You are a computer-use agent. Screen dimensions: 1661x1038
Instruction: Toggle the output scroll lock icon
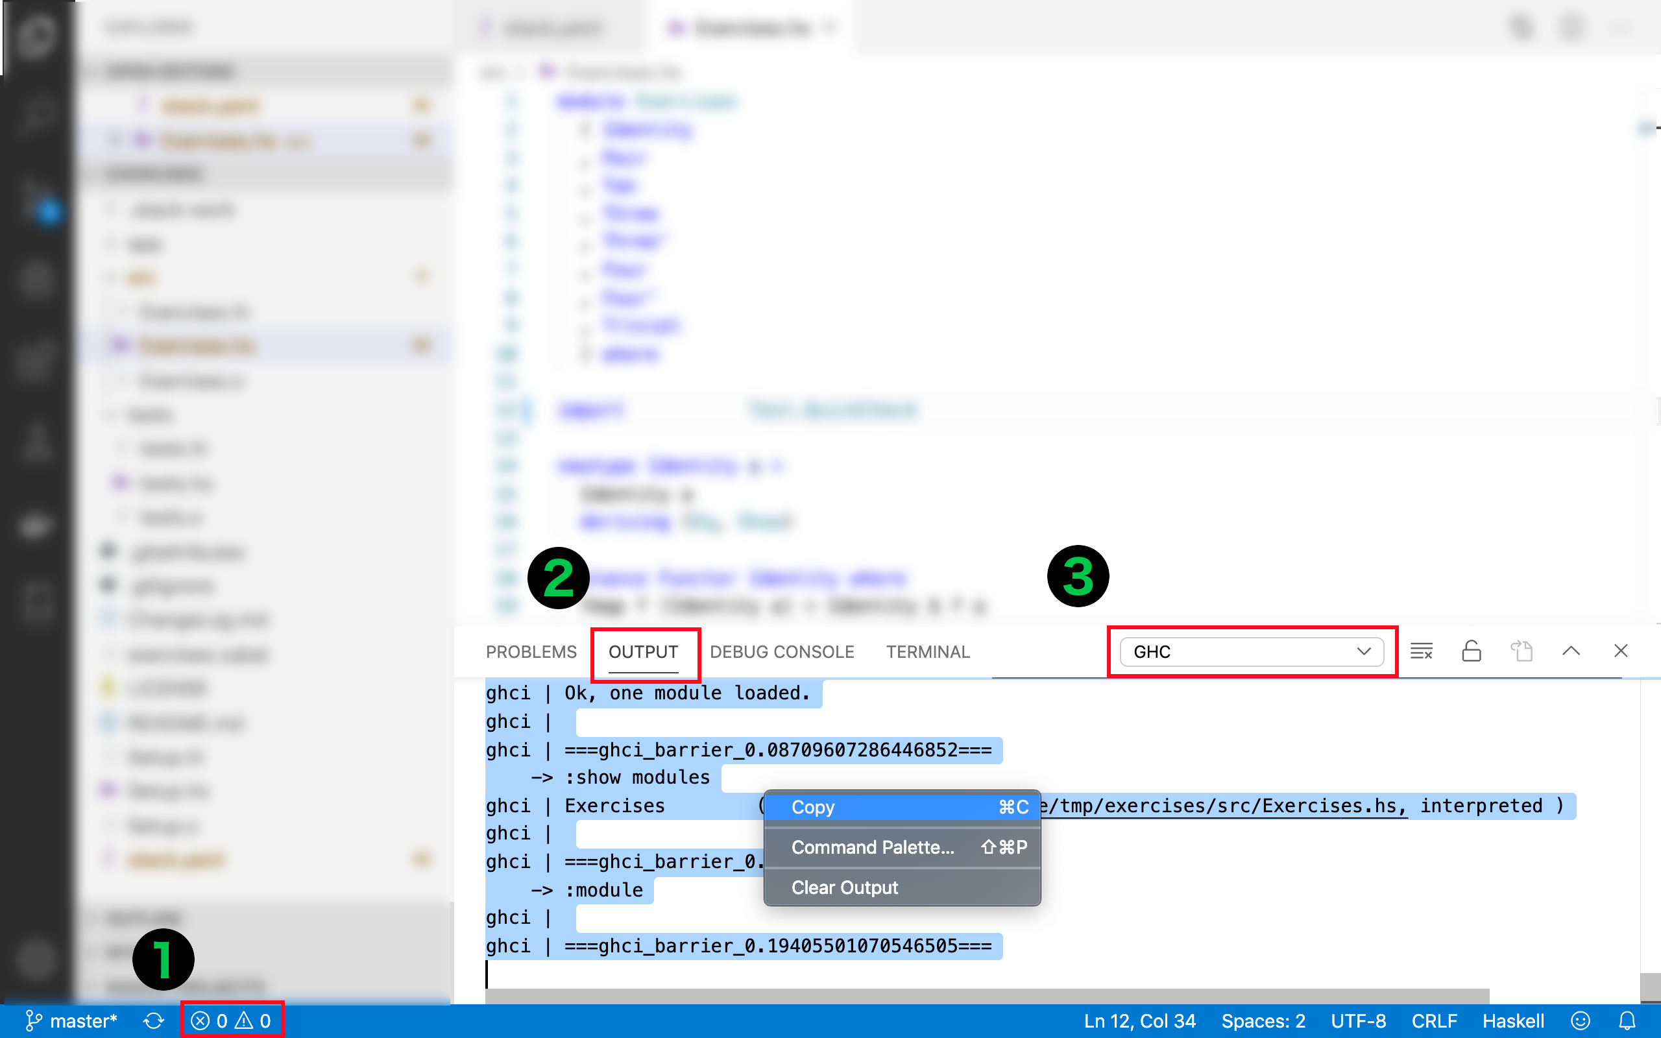[x=1471, y=651]
